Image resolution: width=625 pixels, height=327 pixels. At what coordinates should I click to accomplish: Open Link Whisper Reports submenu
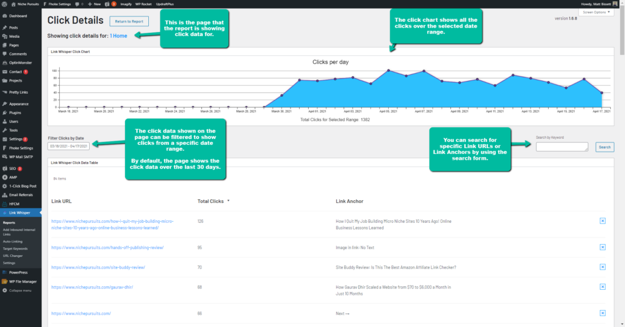coord(9,223)
